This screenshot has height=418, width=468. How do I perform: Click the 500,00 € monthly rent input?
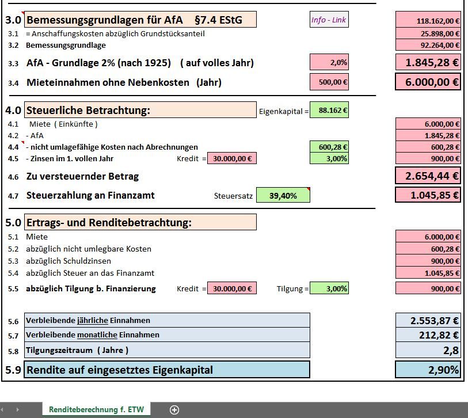click(329, 82)
